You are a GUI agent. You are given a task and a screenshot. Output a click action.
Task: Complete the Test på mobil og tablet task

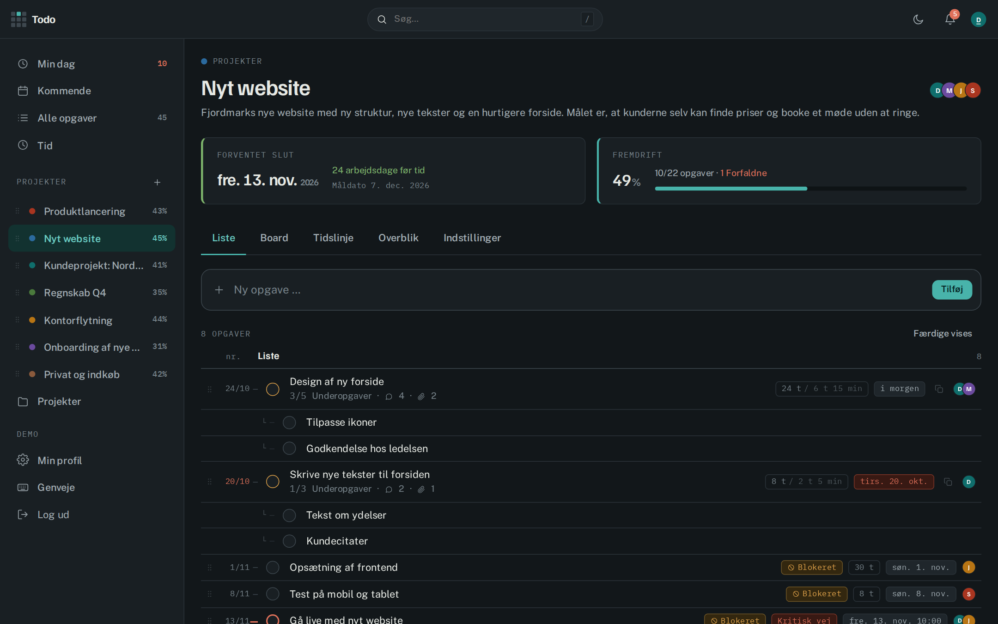coord(273,594)
